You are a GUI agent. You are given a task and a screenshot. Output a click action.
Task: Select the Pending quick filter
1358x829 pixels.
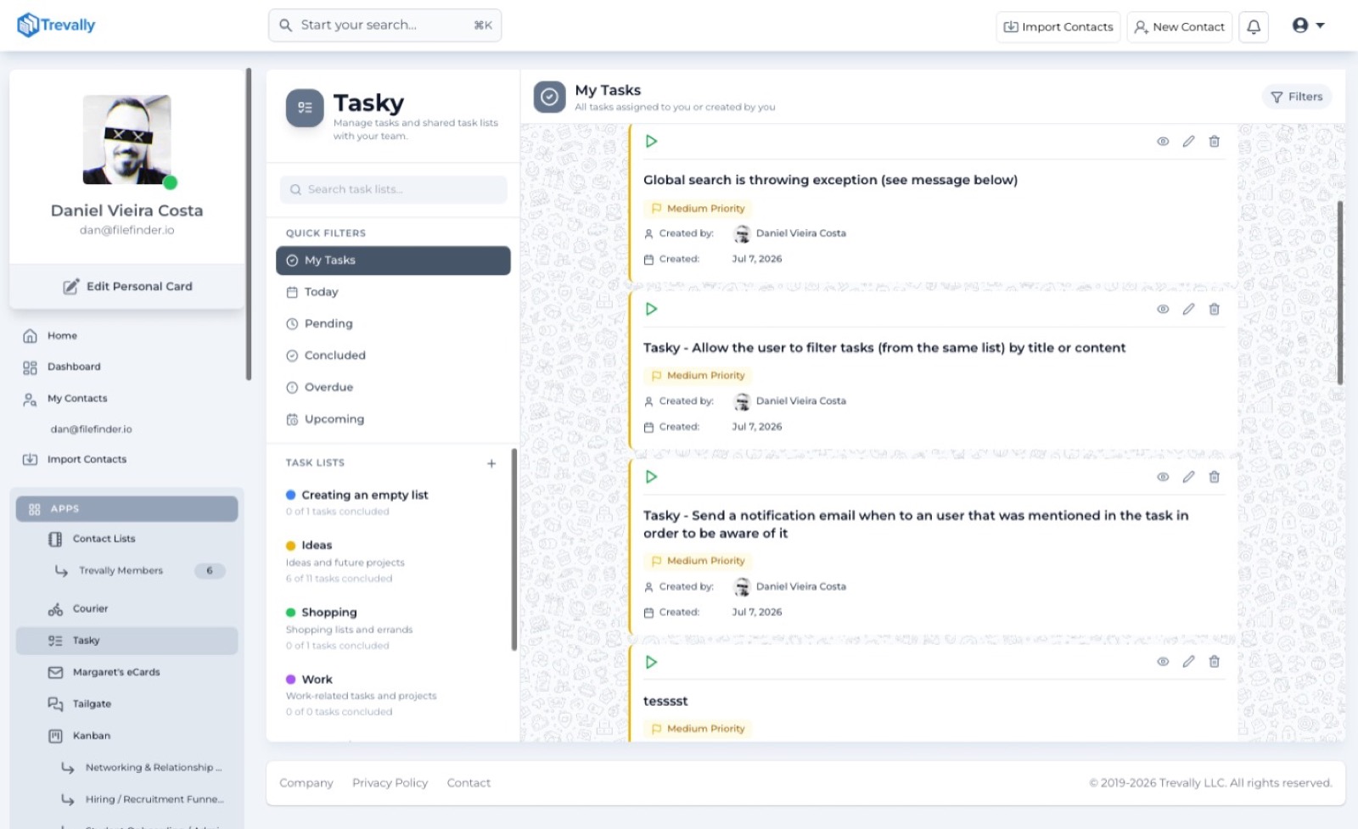tap(393, 324)
